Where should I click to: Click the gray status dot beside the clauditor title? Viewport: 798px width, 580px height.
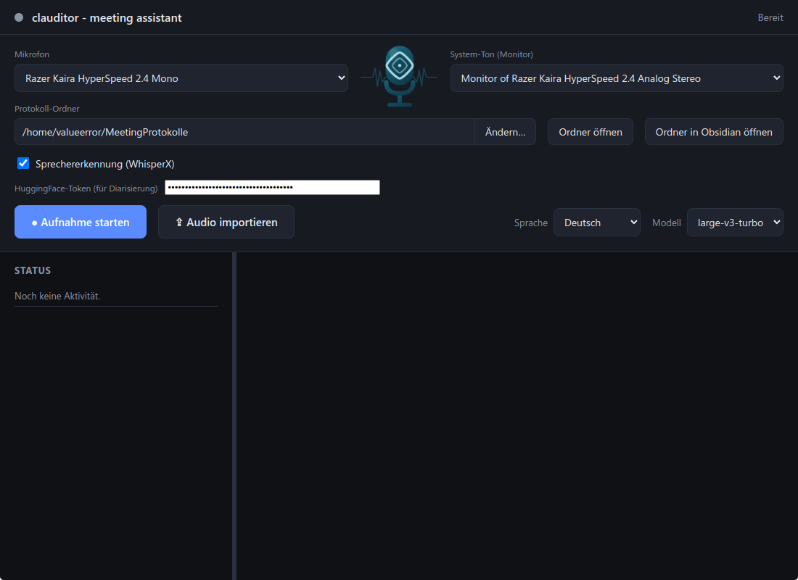coord(19,18)
